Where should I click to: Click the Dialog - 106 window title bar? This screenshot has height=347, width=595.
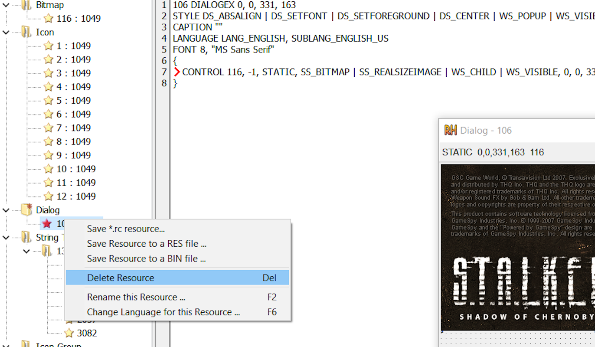pos(517,130)
